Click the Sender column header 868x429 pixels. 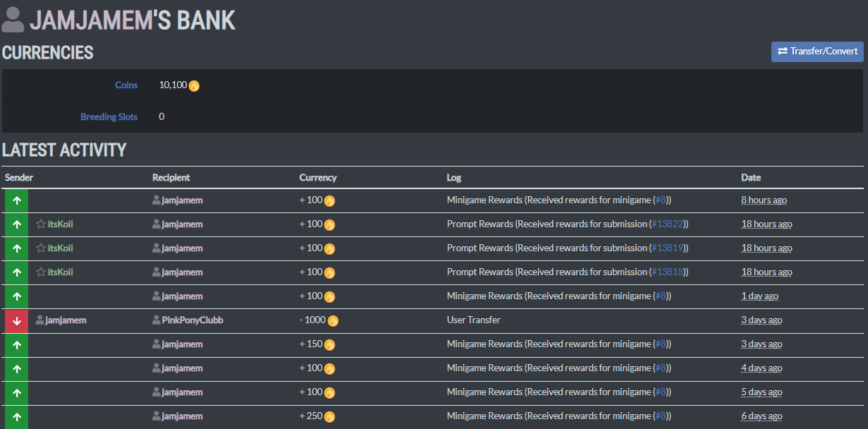click(19, 178)
